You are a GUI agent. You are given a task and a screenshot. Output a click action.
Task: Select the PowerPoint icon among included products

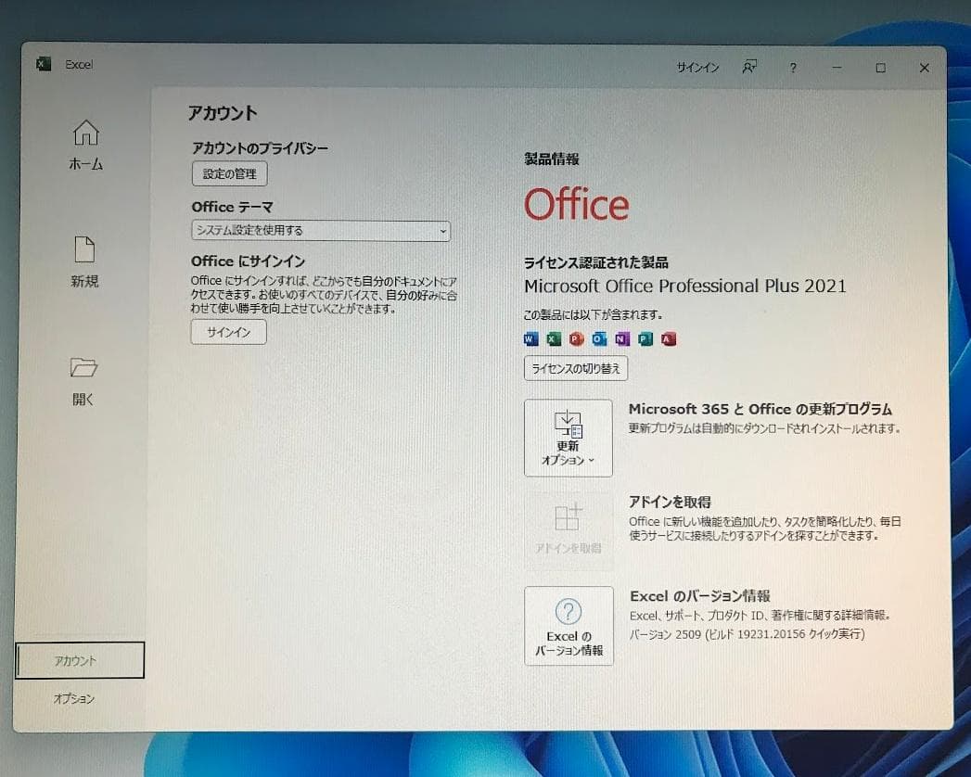[x=575, y=338]
